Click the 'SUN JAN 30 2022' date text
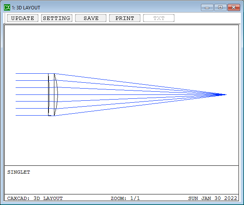 pos(213,198)
